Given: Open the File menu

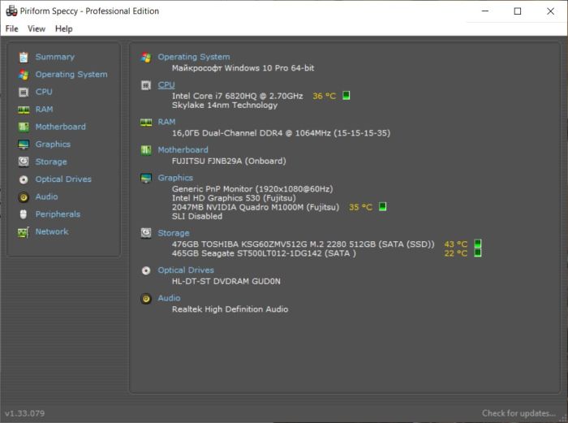Looking at the screenshot, I should point(11,28).
